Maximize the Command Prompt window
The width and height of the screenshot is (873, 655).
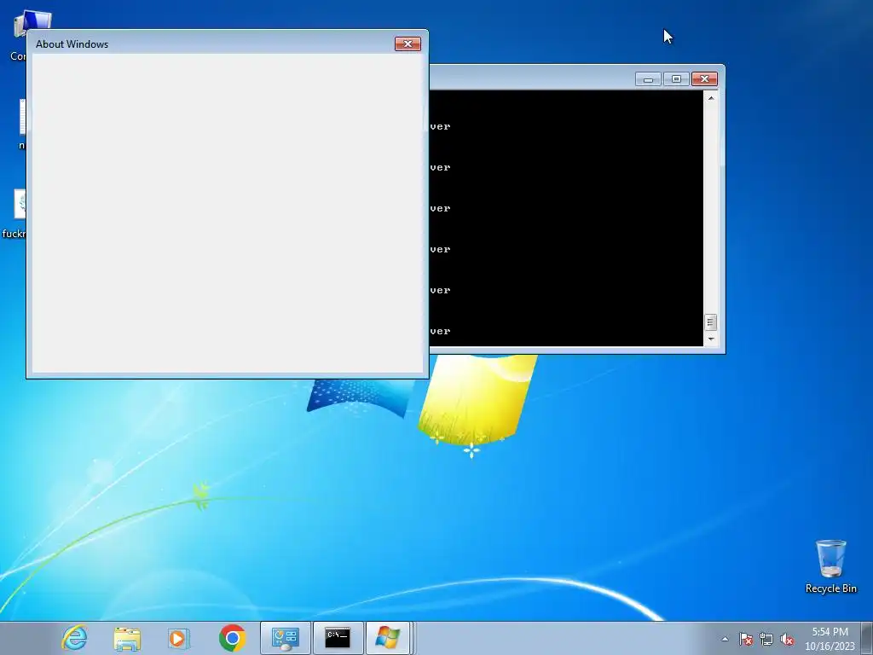tap(676, 79)
